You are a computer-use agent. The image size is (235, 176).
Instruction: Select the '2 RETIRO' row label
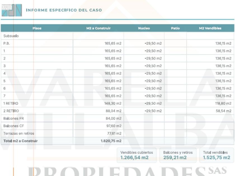[11, 111]
